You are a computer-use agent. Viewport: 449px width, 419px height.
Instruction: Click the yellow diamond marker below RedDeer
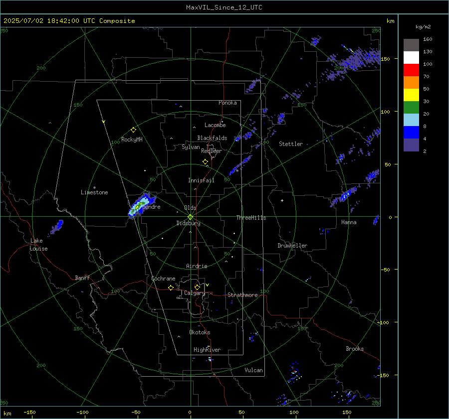(x=205, y=162)
